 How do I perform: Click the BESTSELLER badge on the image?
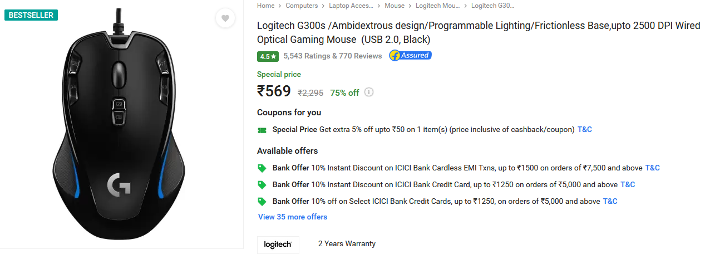[31, 15]
